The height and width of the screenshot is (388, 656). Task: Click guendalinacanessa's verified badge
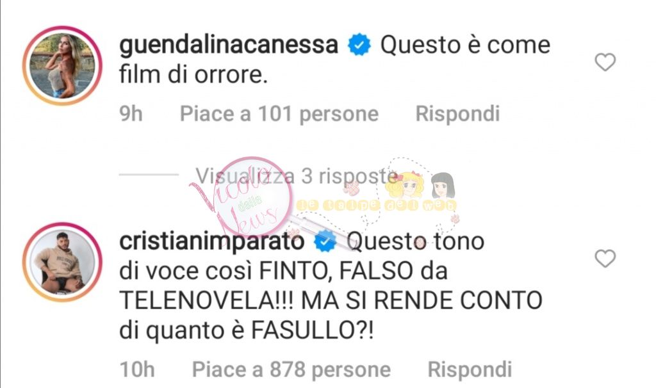coord(359,45)
